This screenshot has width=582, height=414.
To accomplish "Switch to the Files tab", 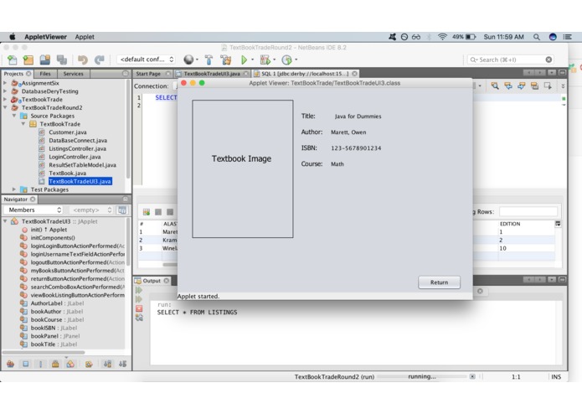I will (45, 74).
